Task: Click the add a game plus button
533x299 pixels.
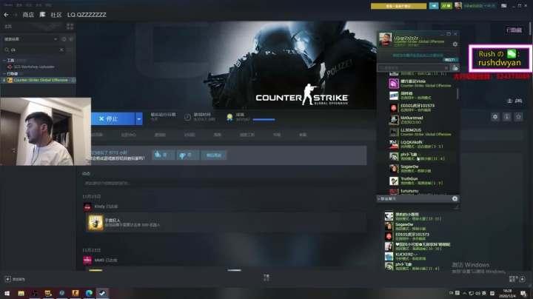Action: point(7,279)
